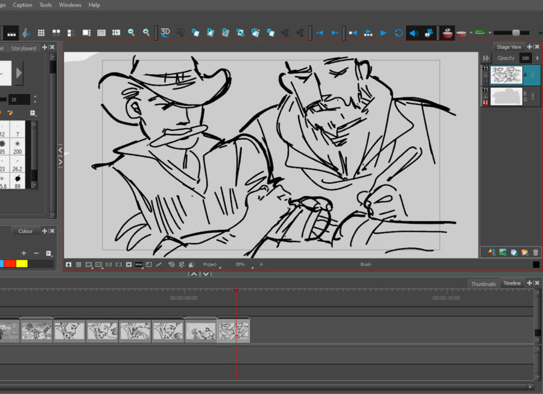Toggle the loop playback icon
Screen dimensions: 543x394
tap(398, 33)
